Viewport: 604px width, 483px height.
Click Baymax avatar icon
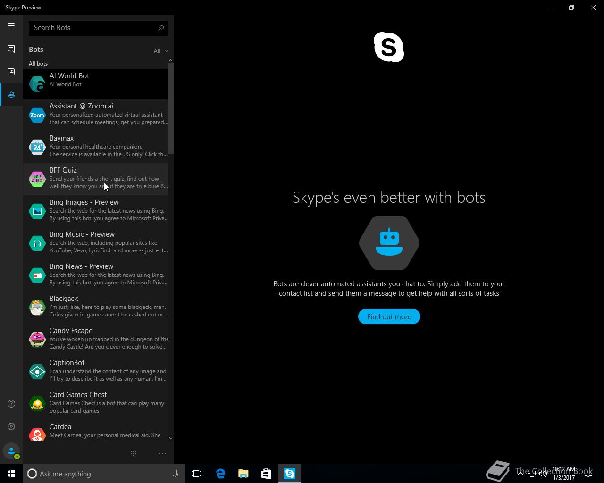[x=37, y=147]
